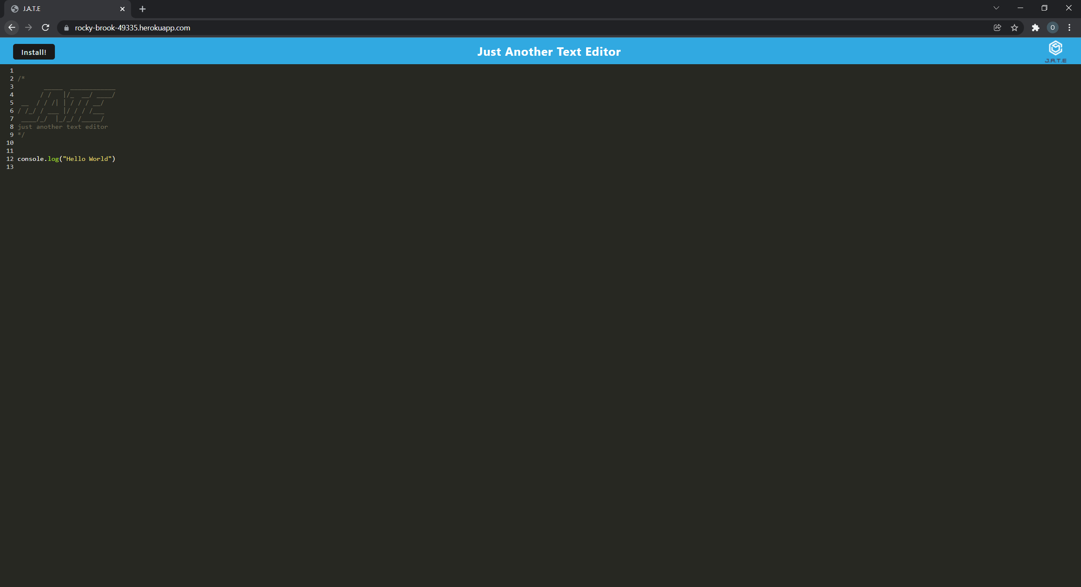Viewport: 1081px width, 587px height.
Task: Open the profile avatar menu
Action: point(1052,28)
